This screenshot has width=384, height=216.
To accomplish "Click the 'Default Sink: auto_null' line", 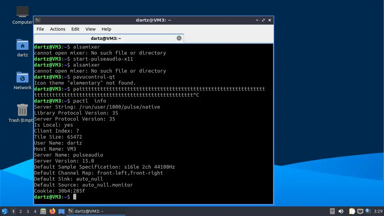I will (x=69, y=179).
